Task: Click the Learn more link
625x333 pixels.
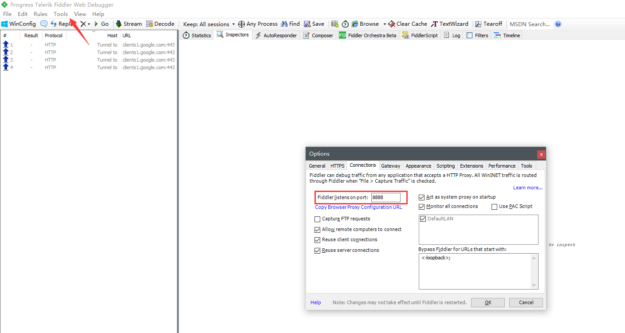Action: (527, 188)
